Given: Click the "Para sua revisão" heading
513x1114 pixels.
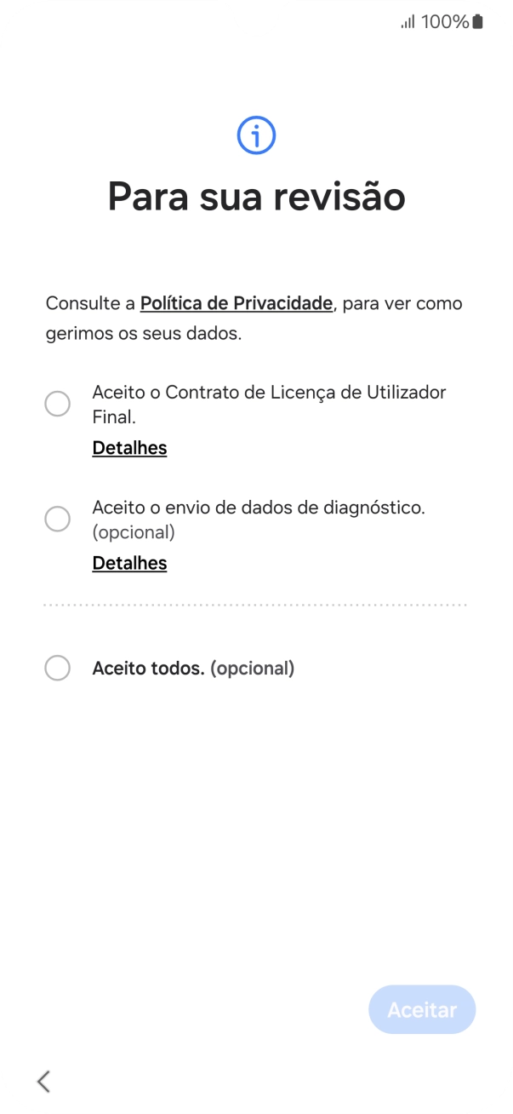Looking at the screenshot, I should point(257,196).
